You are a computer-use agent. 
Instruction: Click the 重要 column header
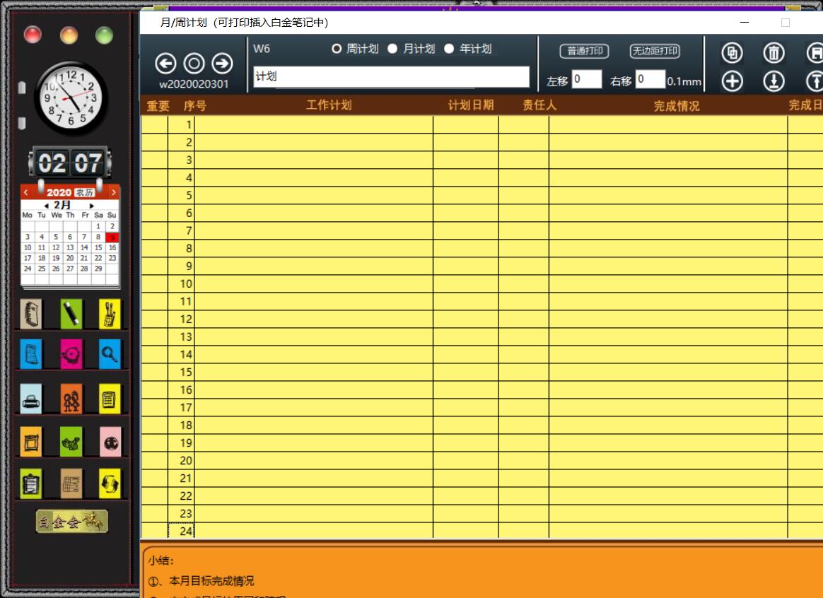tap(158, 106)
